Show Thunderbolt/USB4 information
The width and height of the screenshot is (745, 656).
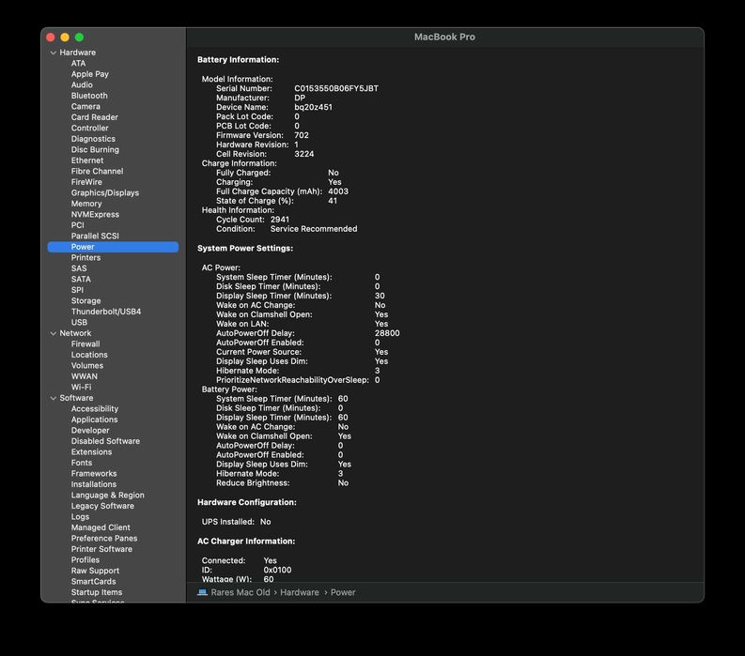click(x=105, y=312)
